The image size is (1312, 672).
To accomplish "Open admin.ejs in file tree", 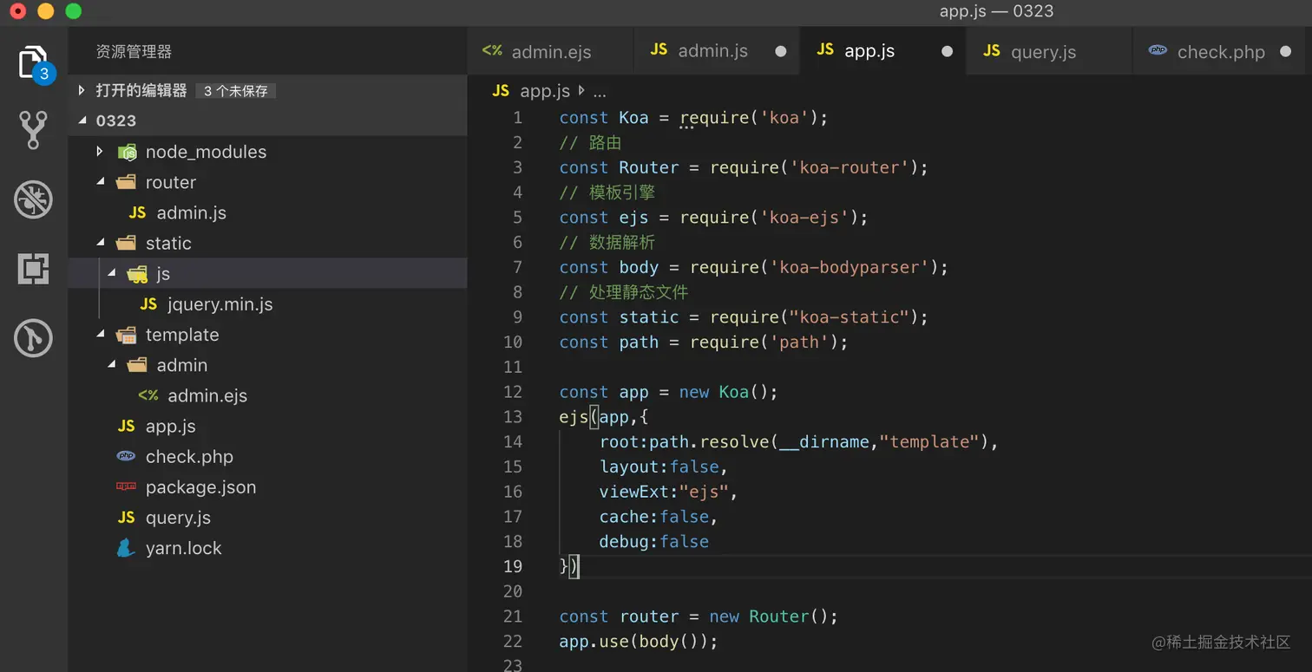I will point(267,395).
